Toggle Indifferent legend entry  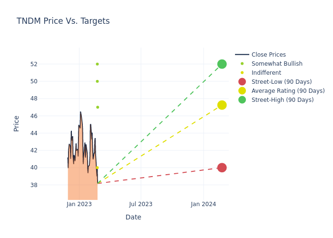266,73
